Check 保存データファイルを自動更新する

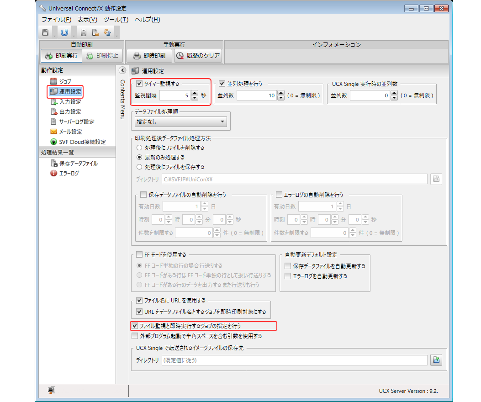point(288,266)
